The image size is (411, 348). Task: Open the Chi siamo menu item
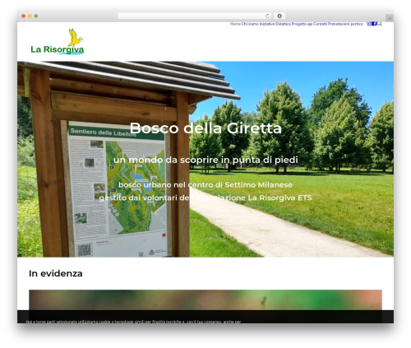tap(250, 24)
